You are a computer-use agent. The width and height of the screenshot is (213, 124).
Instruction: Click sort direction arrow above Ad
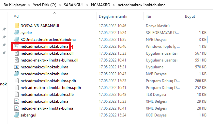pyautogui.click(x=54, y=13)
